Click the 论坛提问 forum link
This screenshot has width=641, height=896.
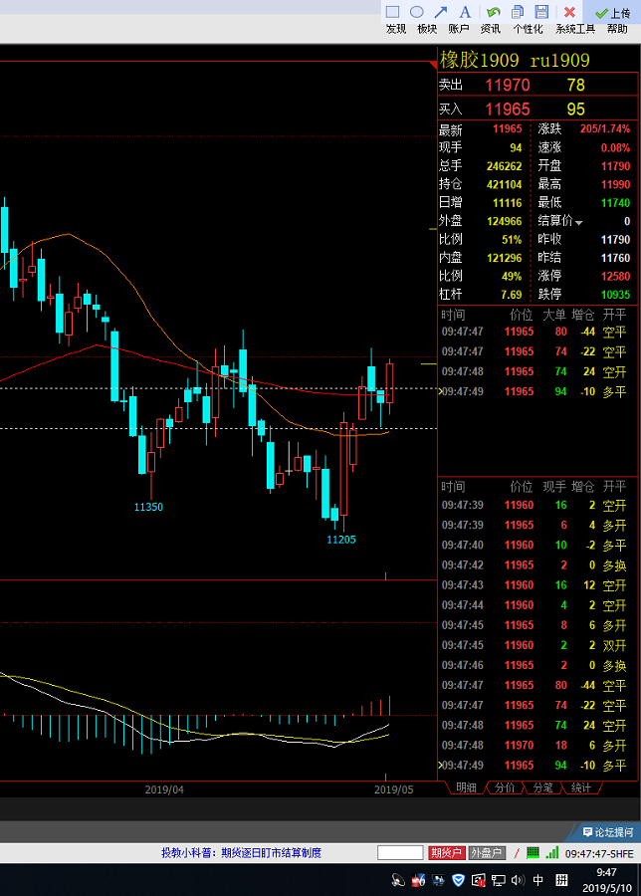point(608,832)
